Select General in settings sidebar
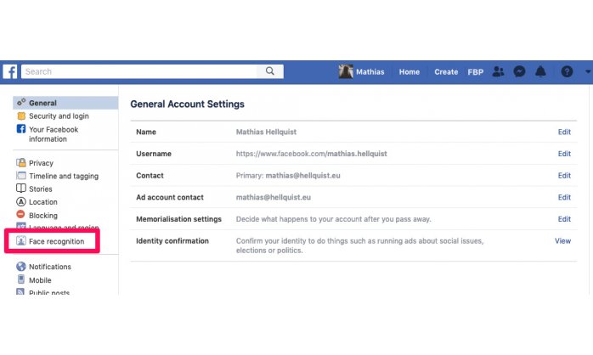Image resolution: width=593 pixels, height=355 pixels. click(x=65, y=103)
